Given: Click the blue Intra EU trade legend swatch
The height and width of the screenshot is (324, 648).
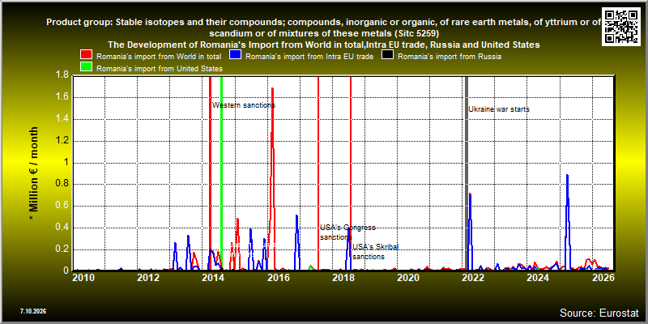Looking at the screenshot, I should tap(235, 56).
